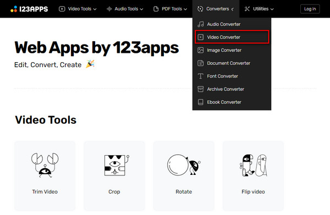Click the Document Converter page icon
The image size is (330, 215).
pyautogui.click(x=201, y=63)
